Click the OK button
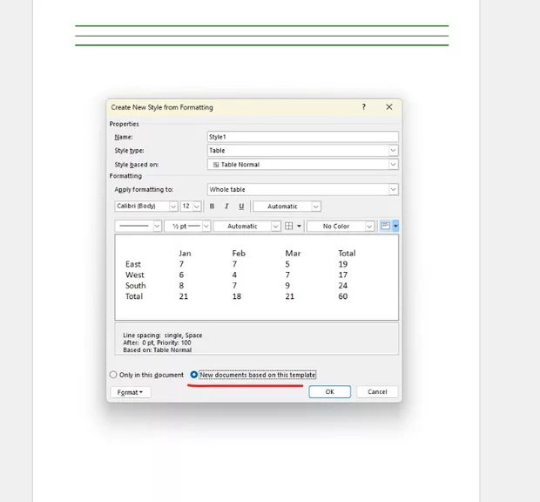The image size is (540, 502). [330, 392]
